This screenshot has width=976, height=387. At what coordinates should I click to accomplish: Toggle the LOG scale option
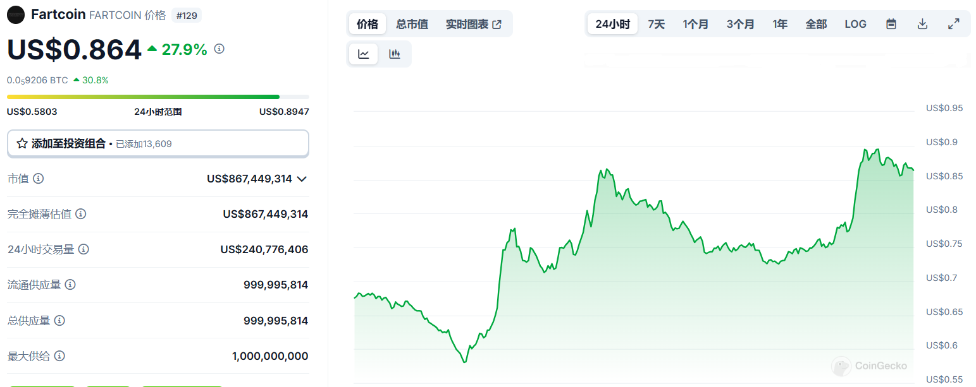855,24
